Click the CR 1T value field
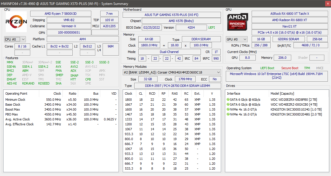The width and height of the screenshot is (331, 176). click(216, 52)
